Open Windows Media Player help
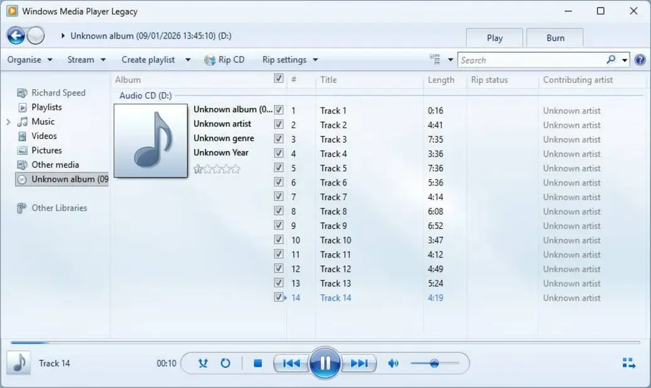 pyautogui.click(x=640, y=59)
